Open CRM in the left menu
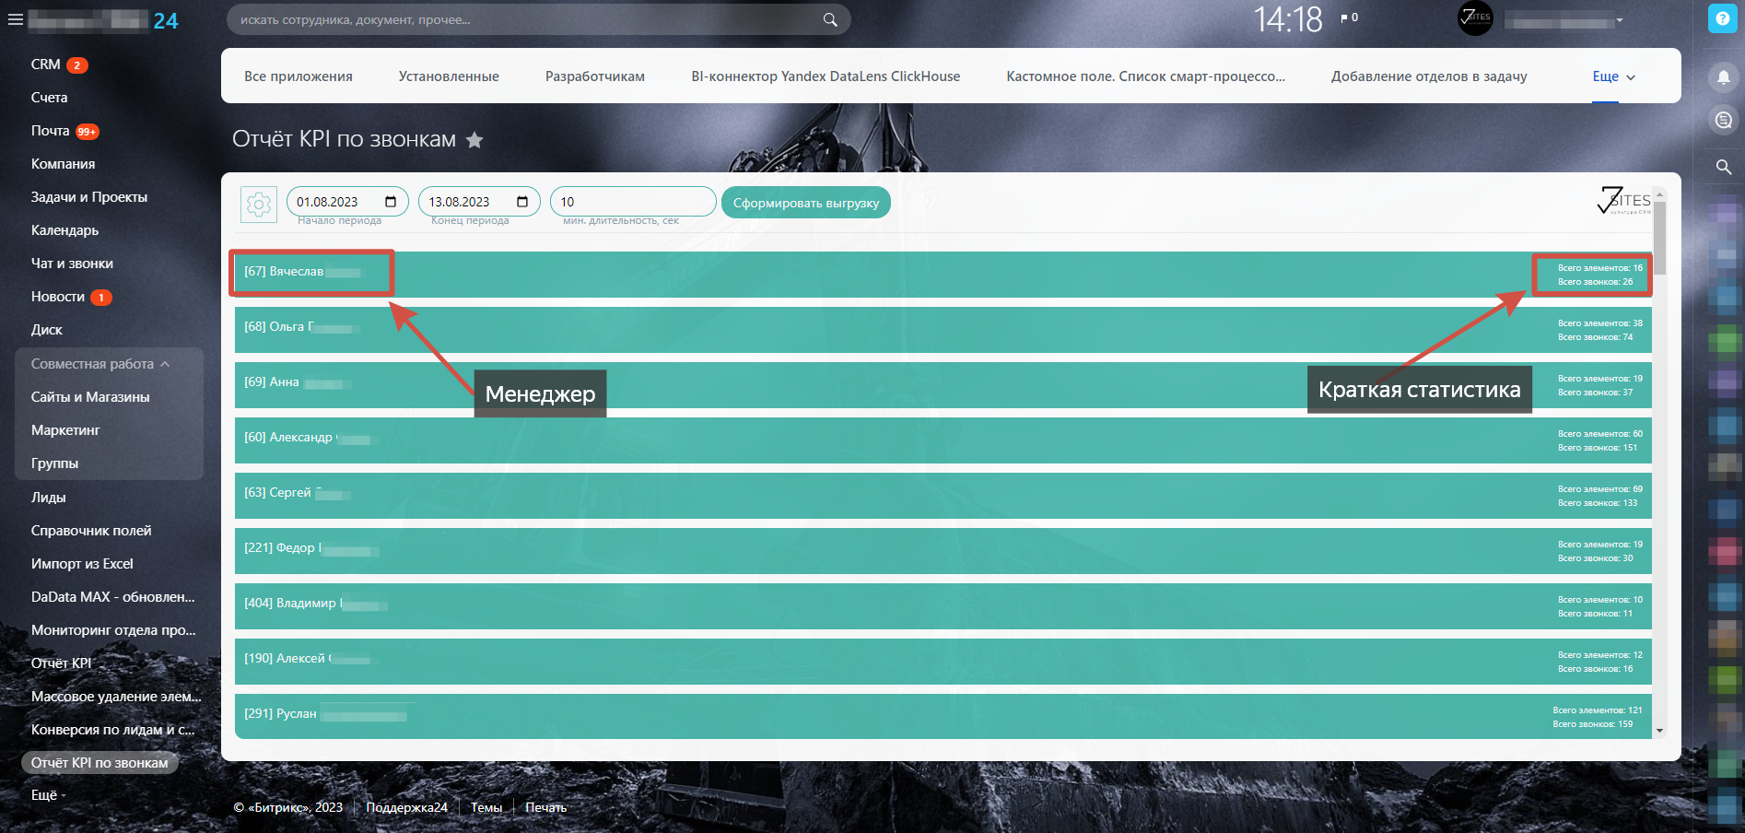This screenshot has width=1745, height=833. (46, 65)
